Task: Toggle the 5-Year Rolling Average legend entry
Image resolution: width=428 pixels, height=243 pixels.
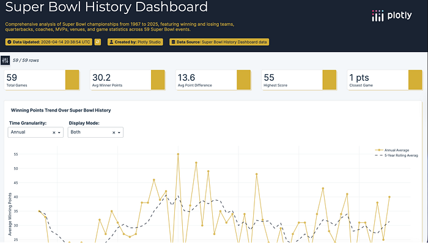Action: [396, 155]
